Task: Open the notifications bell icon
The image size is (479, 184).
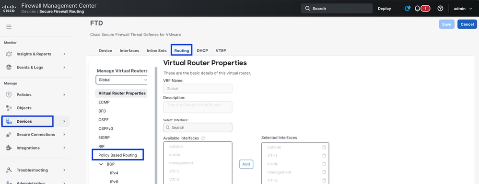Action: pyautogui.click(x=417, y=9)
